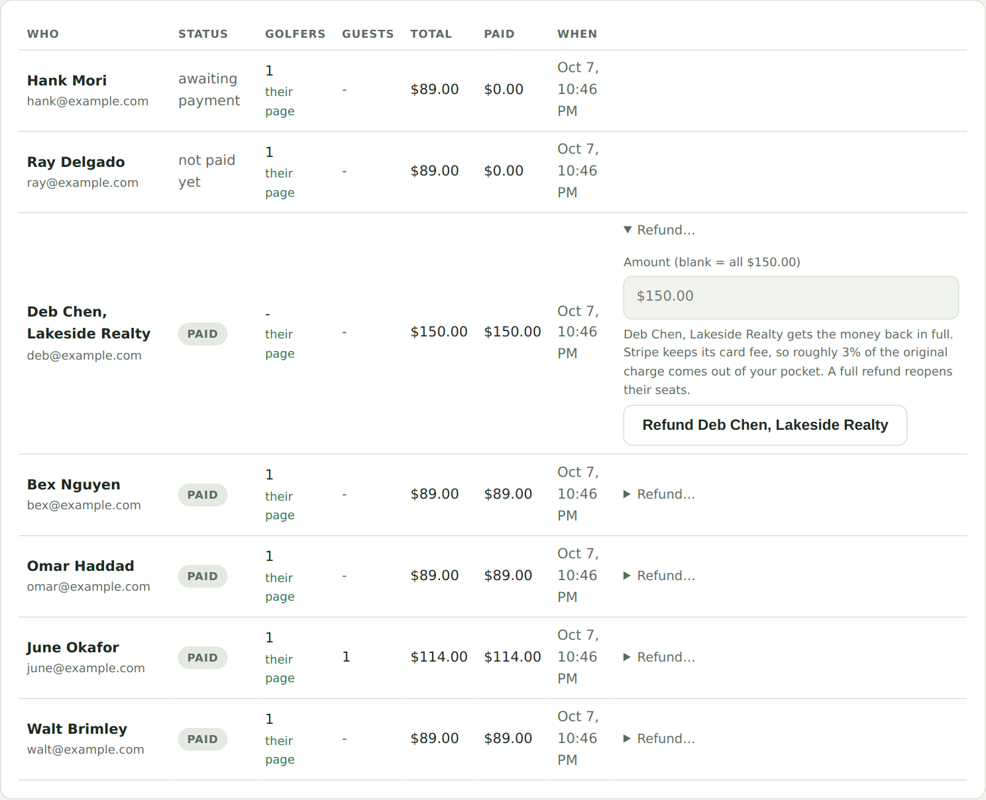The height and width of the screenshot is (800, 986).
Task: Click the 'Amount (blank = all $150.00)' label
Action: point(712,262)
